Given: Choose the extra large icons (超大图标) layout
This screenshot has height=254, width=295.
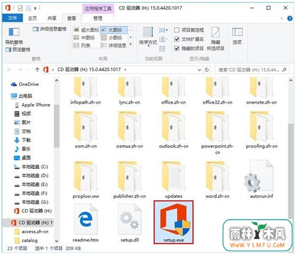Looking at the screenshot, I should coord(86,30).
